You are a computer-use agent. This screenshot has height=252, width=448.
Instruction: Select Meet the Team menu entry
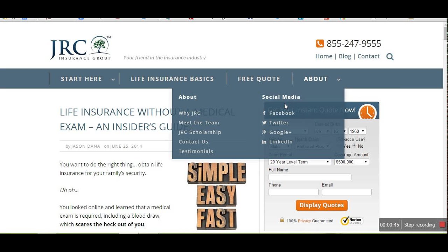tap(199, 122)
